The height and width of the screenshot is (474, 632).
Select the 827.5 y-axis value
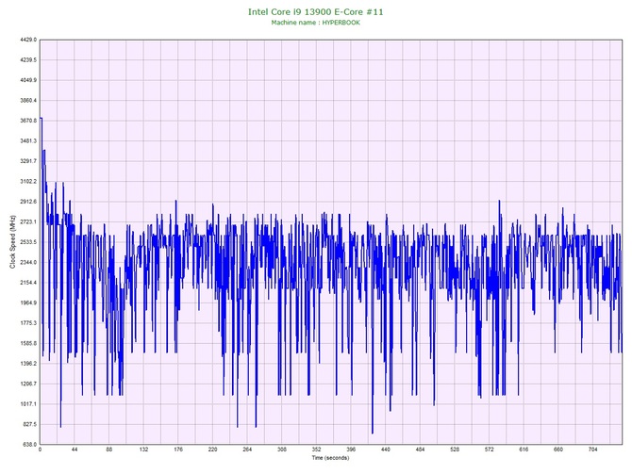tap(29, 424)
